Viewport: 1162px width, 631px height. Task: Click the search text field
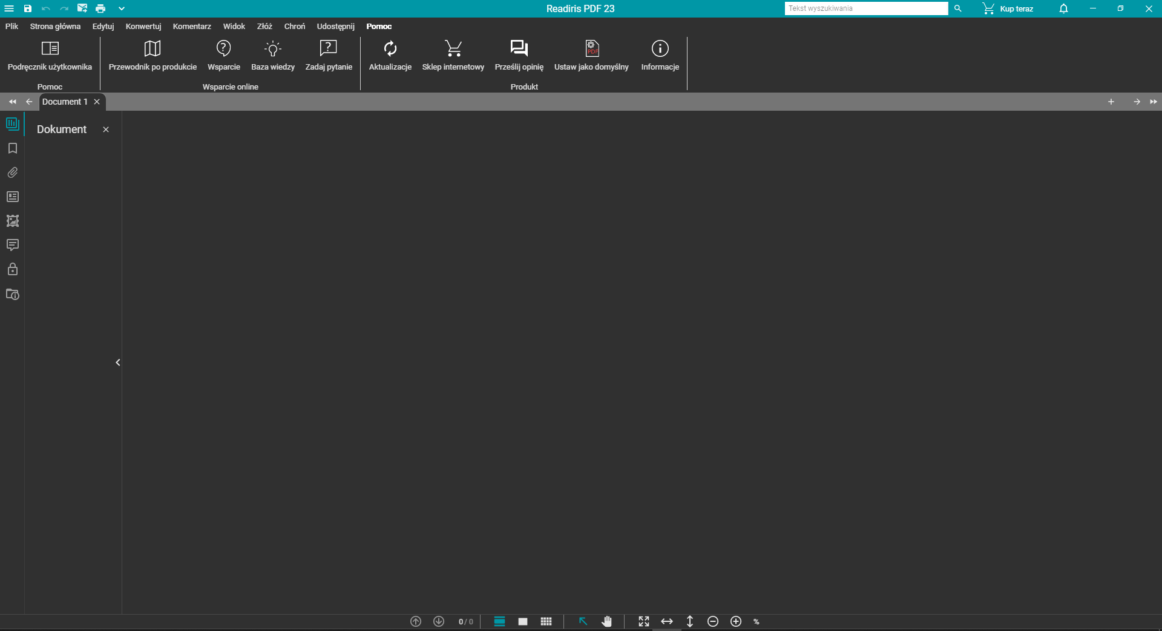(x=866, y=8)
